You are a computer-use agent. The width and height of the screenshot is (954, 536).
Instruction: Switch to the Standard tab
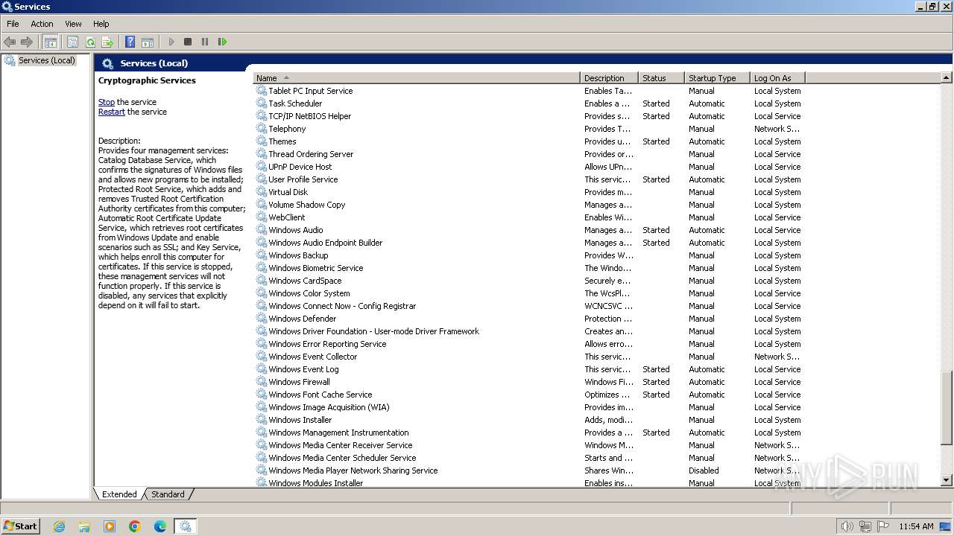[x=168, y=494]
